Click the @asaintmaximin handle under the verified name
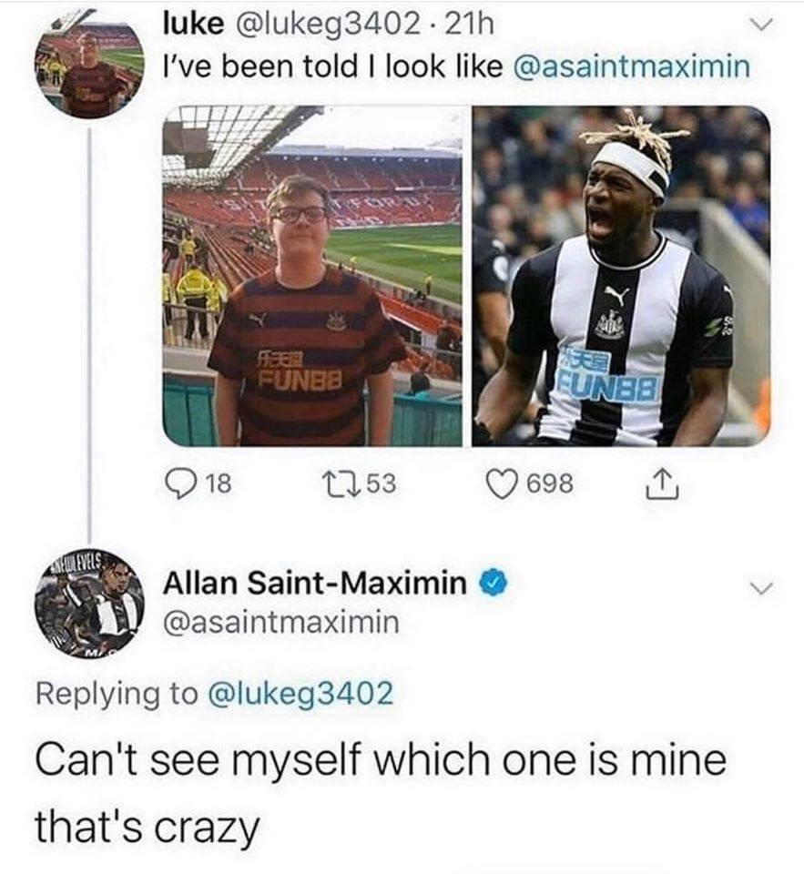 tap(280, 623)
